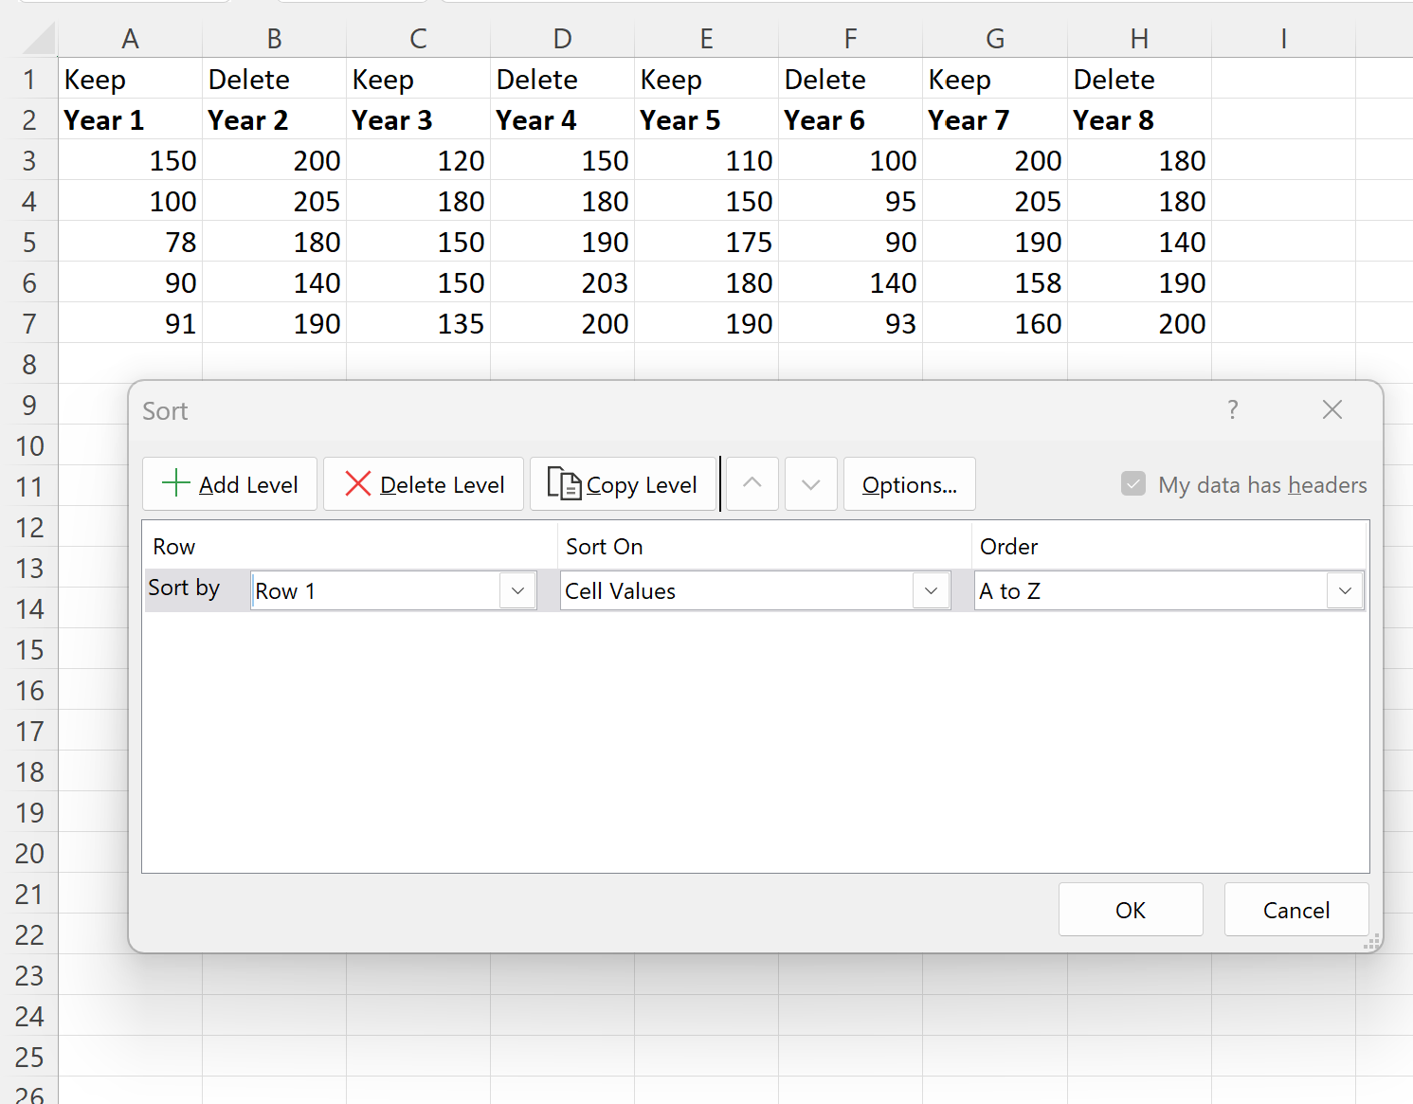Open the A to Z Order dropdown
This screenshot has width=1413, height=1104.
click(x=1345, y=589)
